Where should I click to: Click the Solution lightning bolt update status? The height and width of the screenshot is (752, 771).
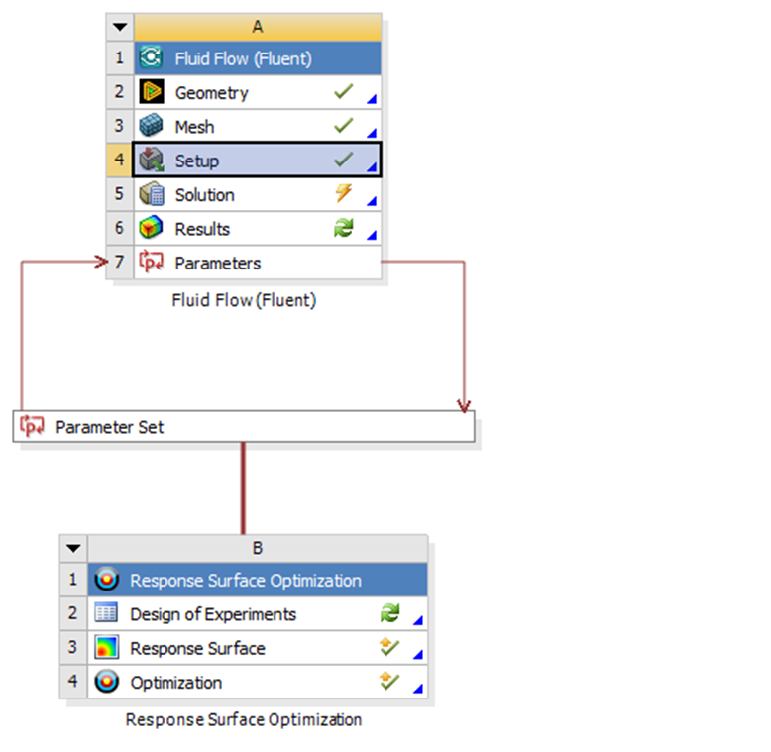tap(344, 193)
